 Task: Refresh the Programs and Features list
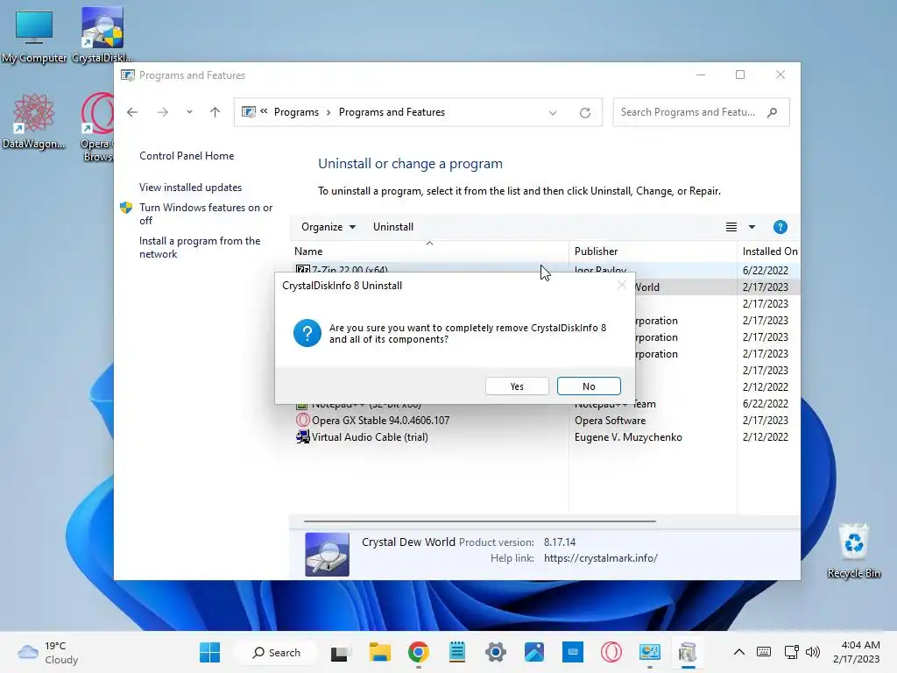(584, 113)
